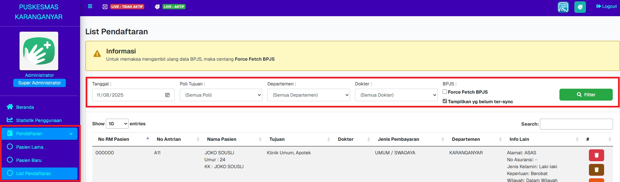Open Pasien Lama in the sidebar

point(30,147)
